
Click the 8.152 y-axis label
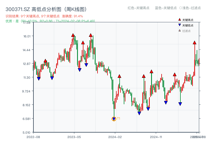[27, 105]
